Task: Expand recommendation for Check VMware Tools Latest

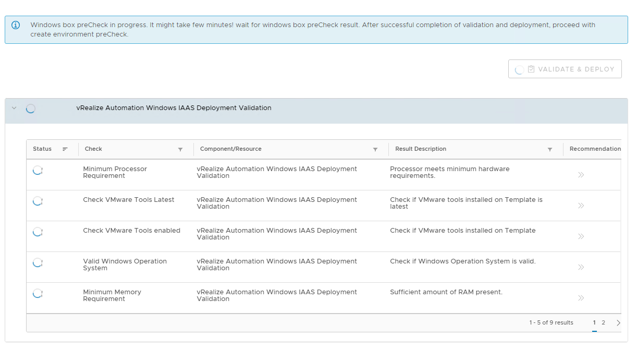Action: click(581, 206)
